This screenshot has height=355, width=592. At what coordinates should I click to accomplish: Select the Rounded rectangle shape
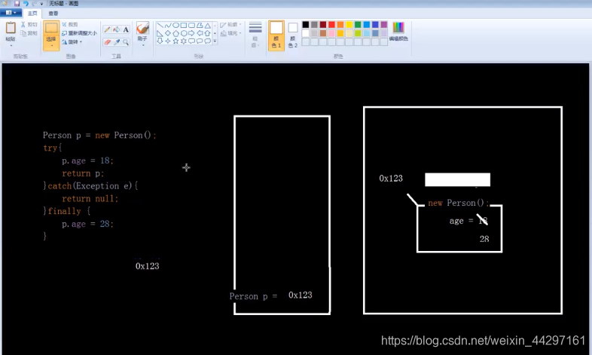click(x=192, y=26)
